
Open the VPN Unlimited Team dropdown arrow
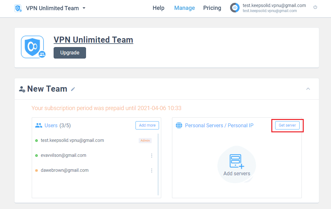pyautogui.click(x=84, y=8)
